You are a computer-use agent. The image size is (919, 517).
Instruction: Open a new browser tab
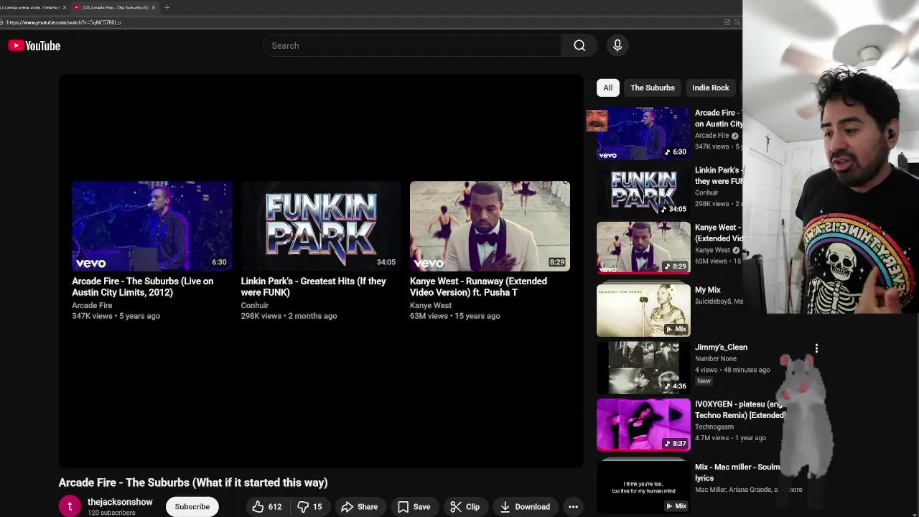[167, 8]
